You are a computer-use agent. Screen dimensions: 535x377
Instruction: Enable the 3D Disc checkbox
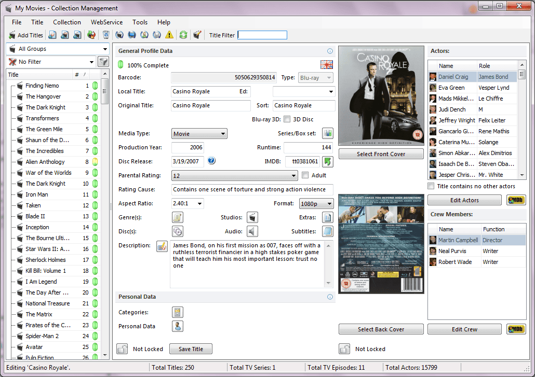(287, 119)
